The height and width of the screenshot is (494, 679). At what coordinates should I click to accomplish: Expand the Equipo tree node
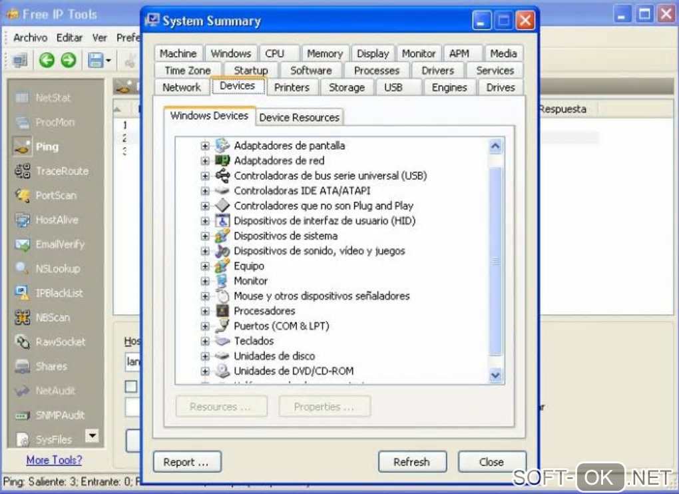click(x=205, y=266)
